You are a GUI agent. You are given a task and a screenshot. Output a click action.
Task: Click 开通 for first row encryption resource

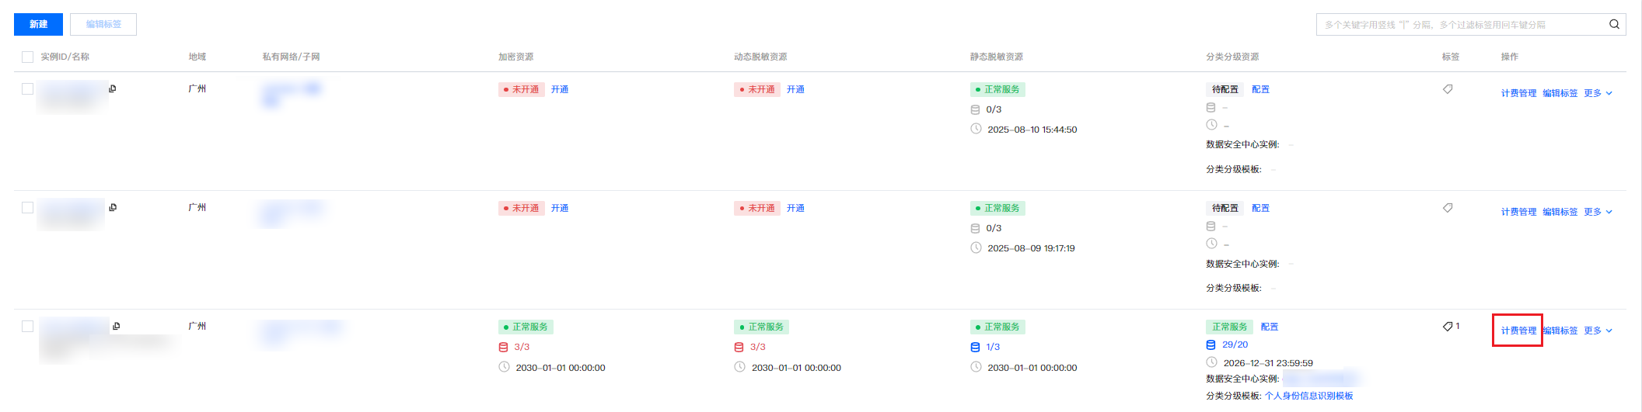click(560, 89)
